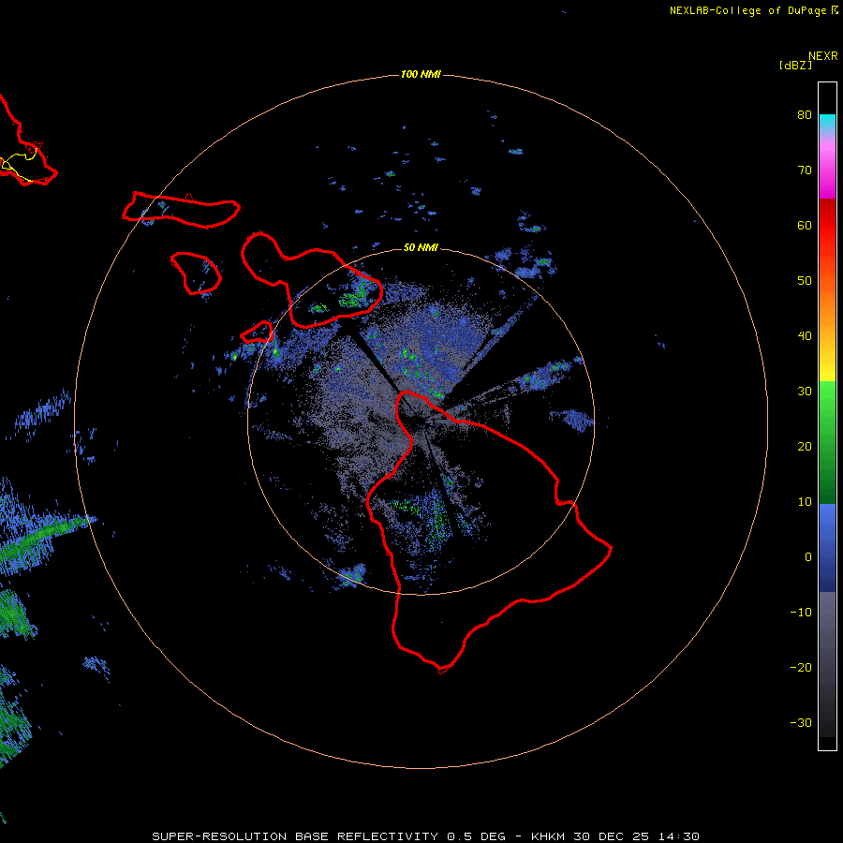This screenshot has height=843, width=843.
Task: Click the 10 value on the color scale
Action: [805, 502]
